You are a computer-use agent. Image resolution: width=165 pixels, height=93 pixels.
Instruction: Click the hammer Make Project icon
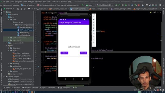(x=82, y=5)
